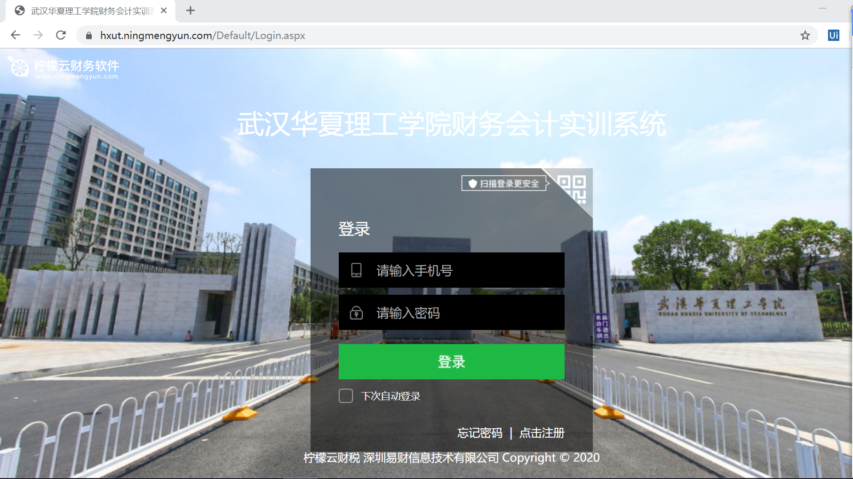Click the padlock icon in password field
853x479 pixels.
point(356,312)
